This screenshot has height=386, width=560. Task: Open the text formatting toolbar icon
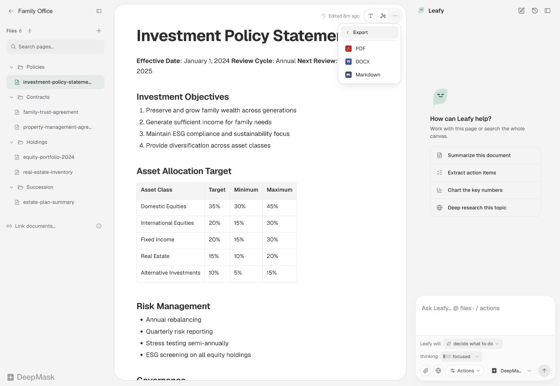[371, 16]
